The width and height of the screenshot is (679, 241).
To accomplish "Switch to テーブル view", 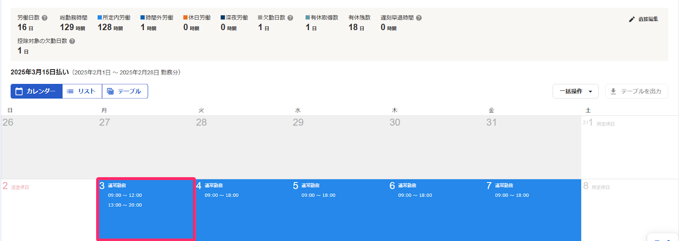I will (x=125, y=91).
